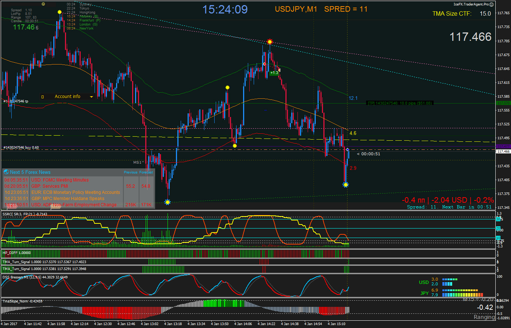Click the smiley icon beside IceFX.TraderAgent.Pro

click(x=491, y=4)
